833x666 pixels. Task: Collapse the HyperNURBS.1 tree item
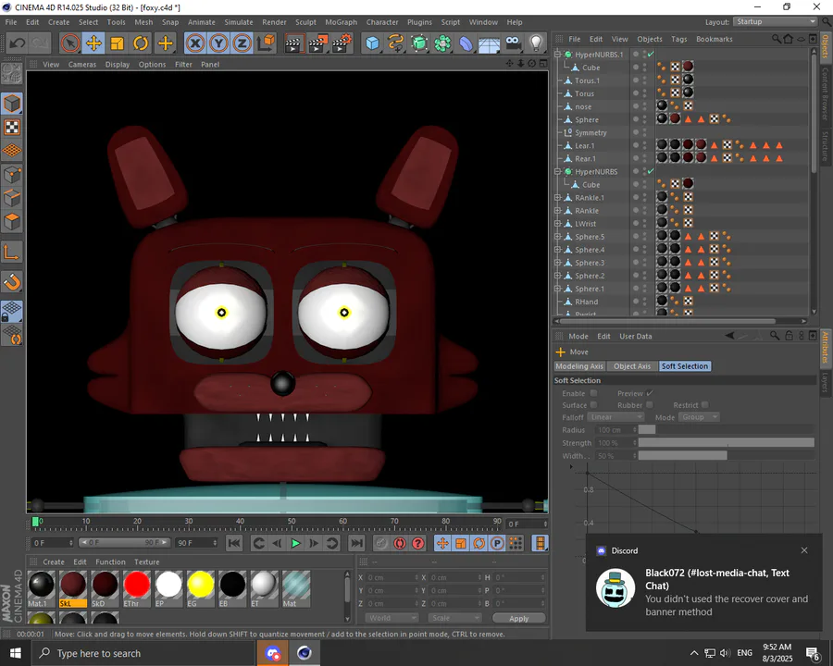tap(557, 55)
